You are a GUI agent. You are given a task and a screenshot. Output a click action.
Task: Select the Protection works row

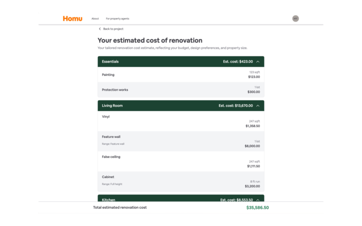tap(181, 90)
